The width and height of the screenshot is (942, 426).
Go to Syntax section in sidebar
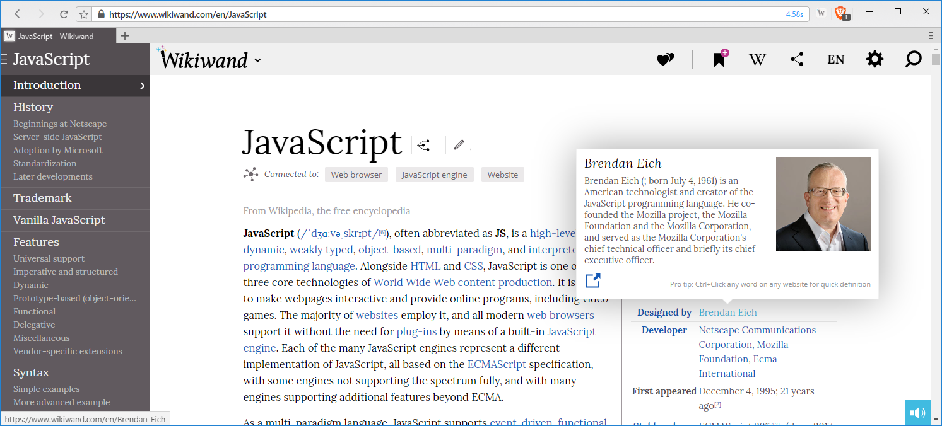31,372
